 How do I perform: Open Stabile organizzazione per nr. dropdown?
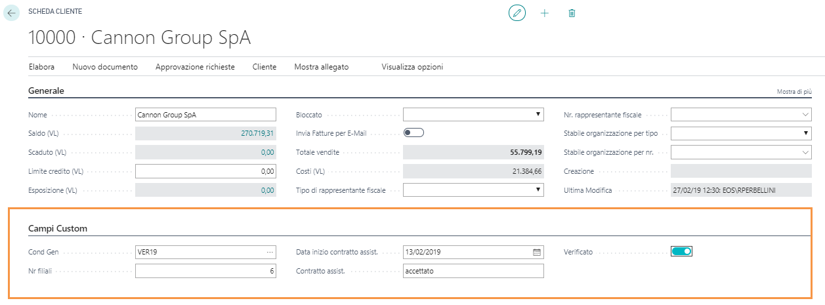pyautogui.click(x=806, y=152)
